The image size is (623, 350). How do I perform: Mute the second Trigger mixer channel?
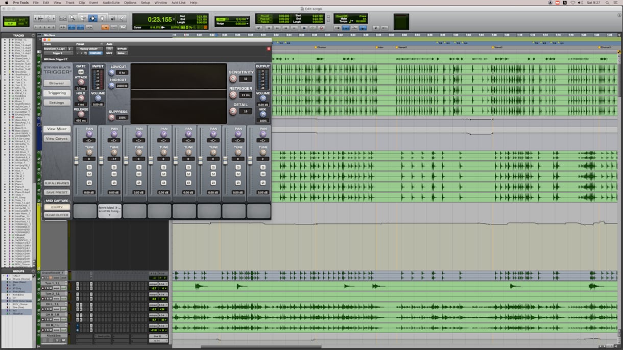[114, 174]
